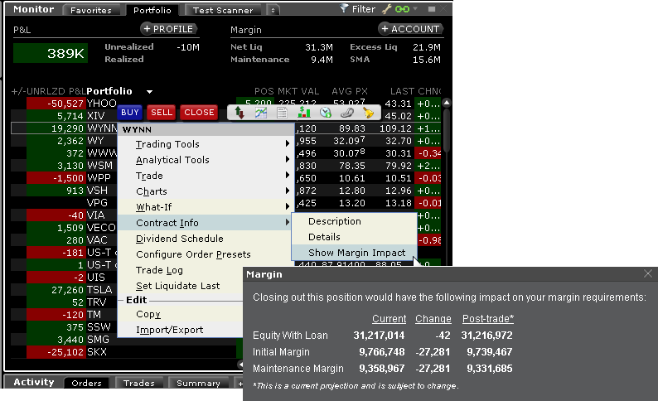Screen dimensions: 658x401
Task: Click the blue BUY button
Action: point(129,113)
